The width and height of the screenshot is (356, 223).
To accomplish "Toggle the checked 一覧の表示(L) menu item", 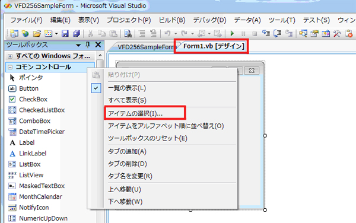I will [127, 88].
